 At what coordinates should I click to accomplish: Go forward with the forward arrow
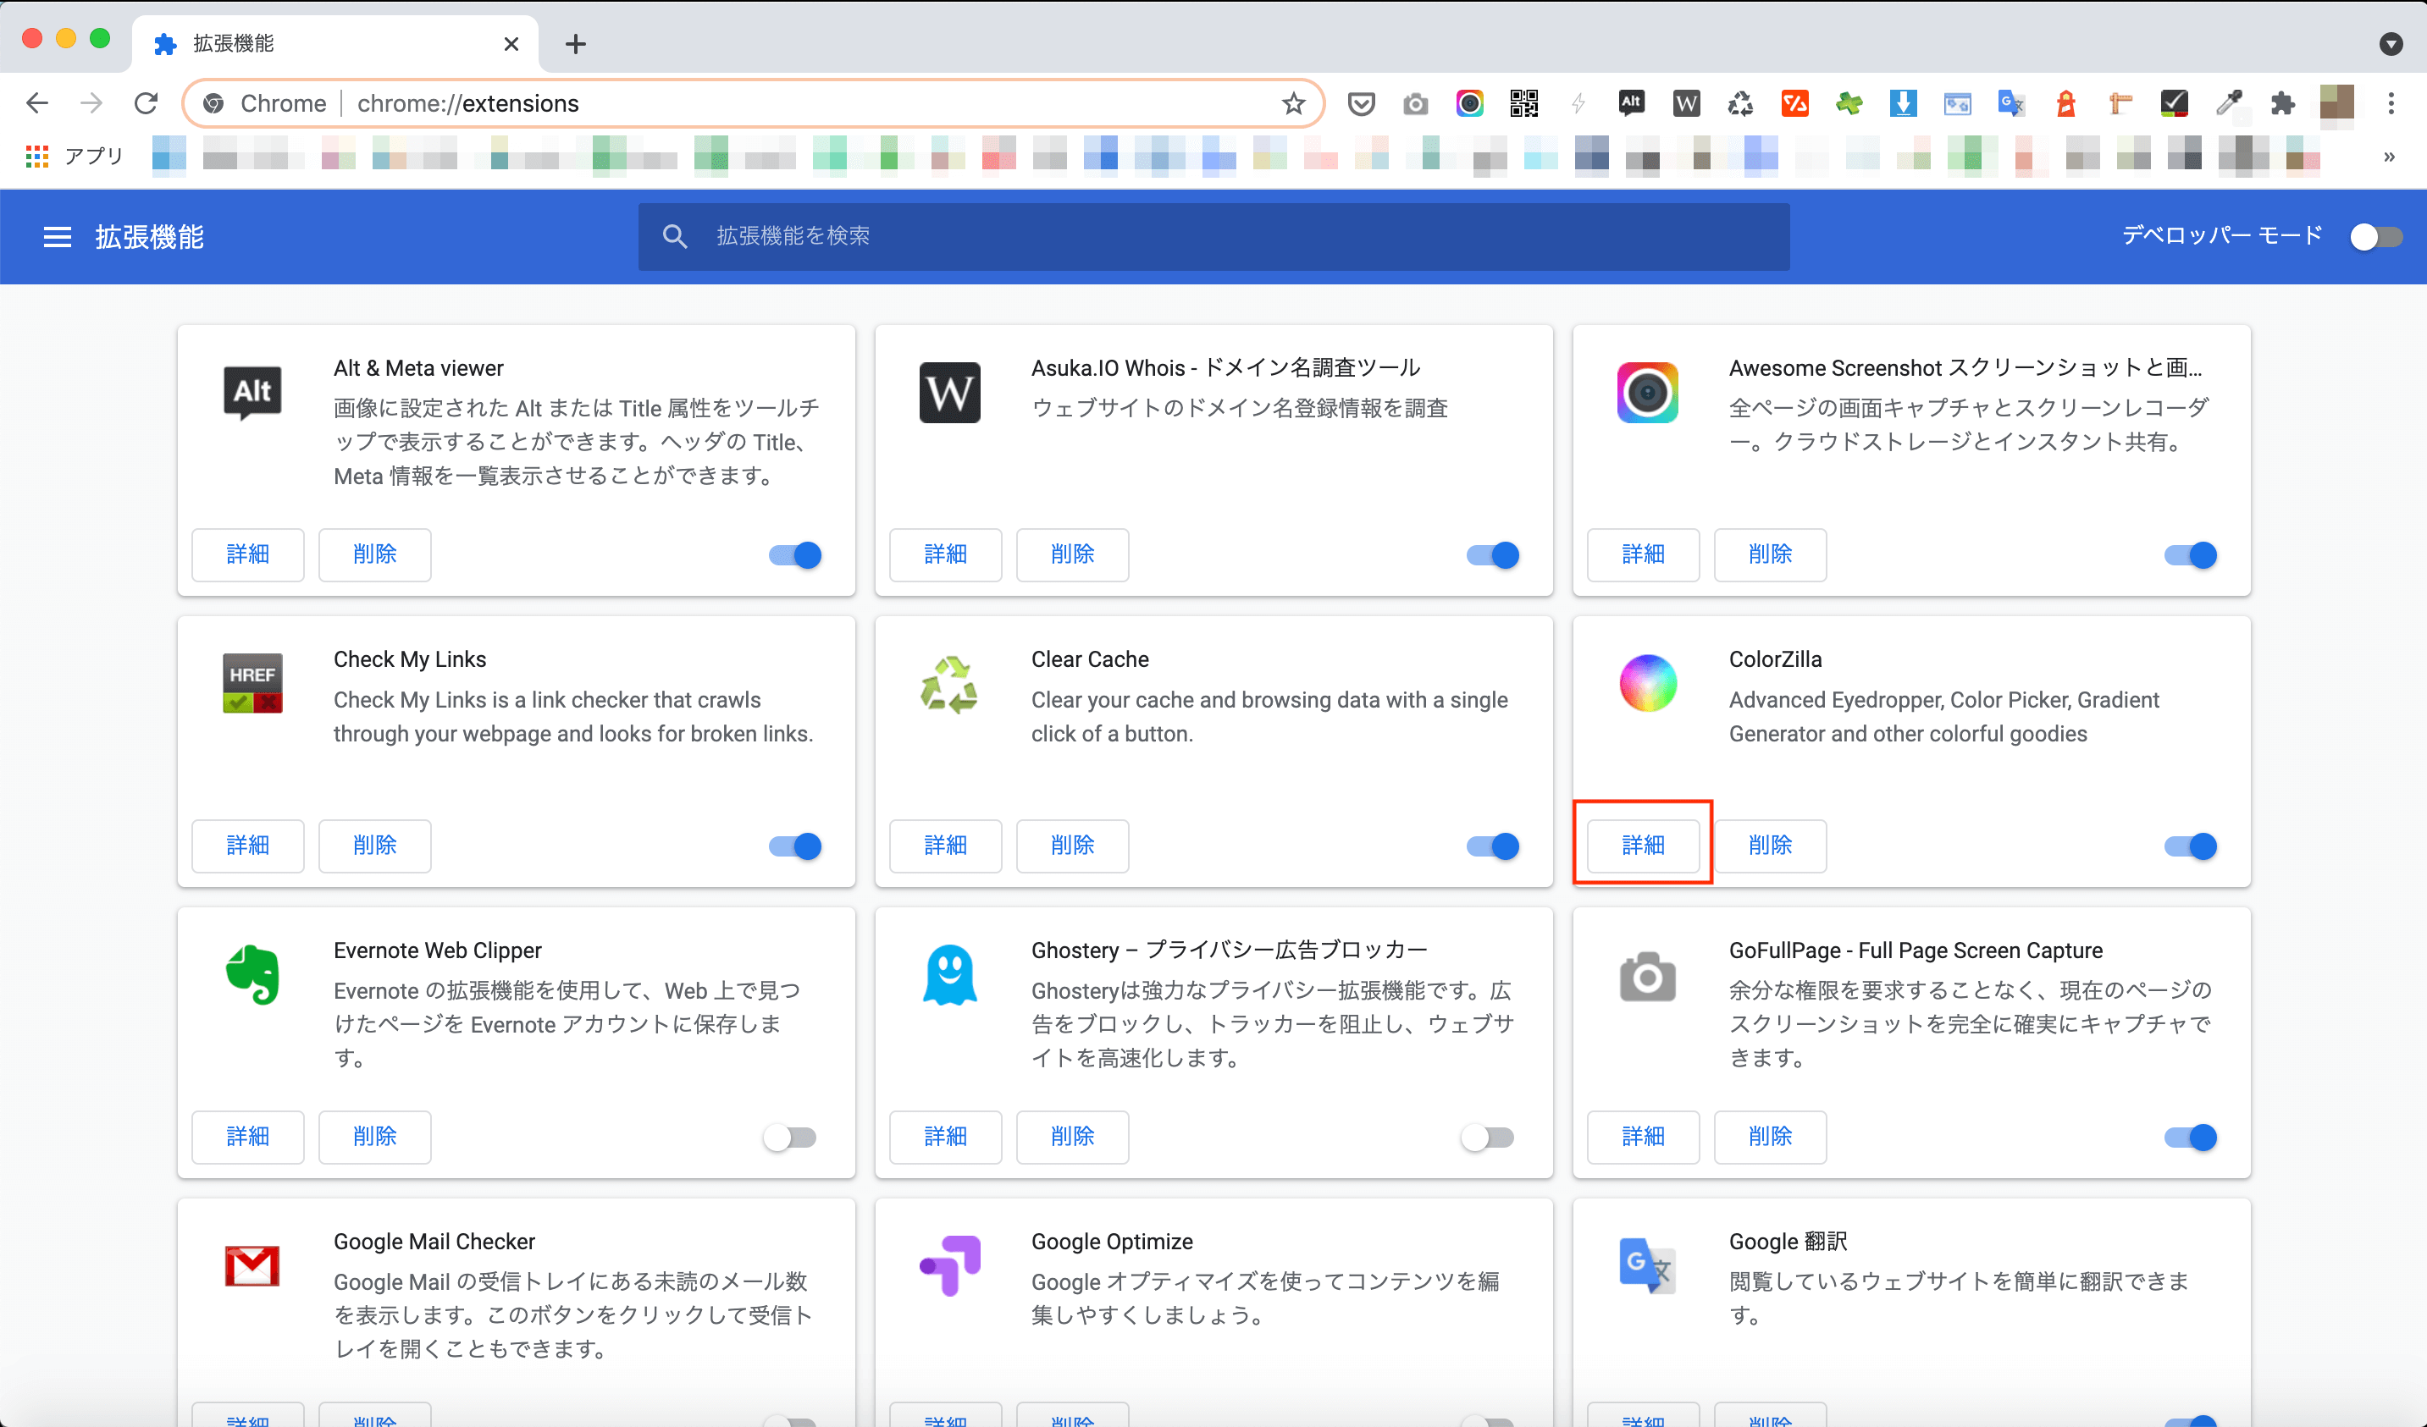pyautogui.click(x=91, y=103)
